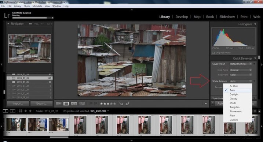
Task: Collapse White Balance section triangle
Action: (x=255, y=81)
